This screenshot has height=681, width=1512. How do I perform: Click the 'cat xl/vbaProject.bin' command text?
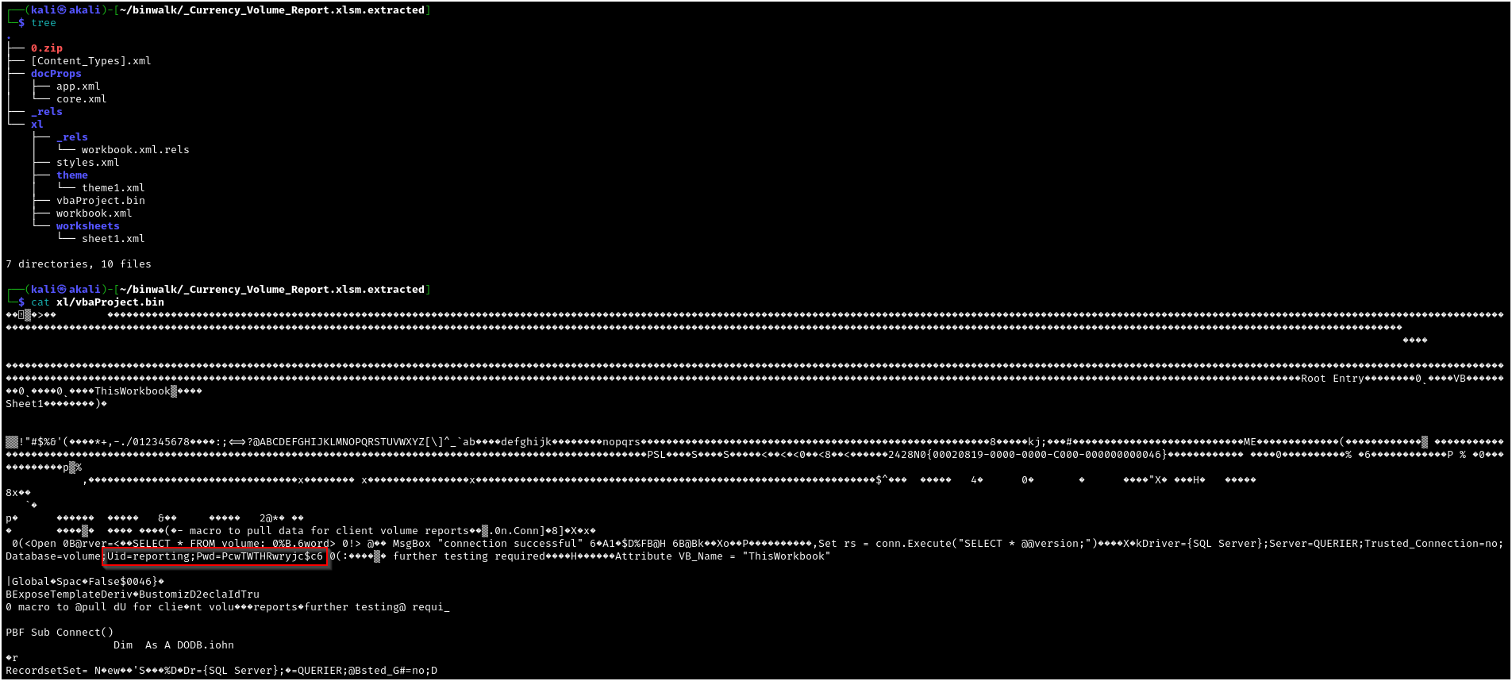pyautogui.click(x=97, y=302)
